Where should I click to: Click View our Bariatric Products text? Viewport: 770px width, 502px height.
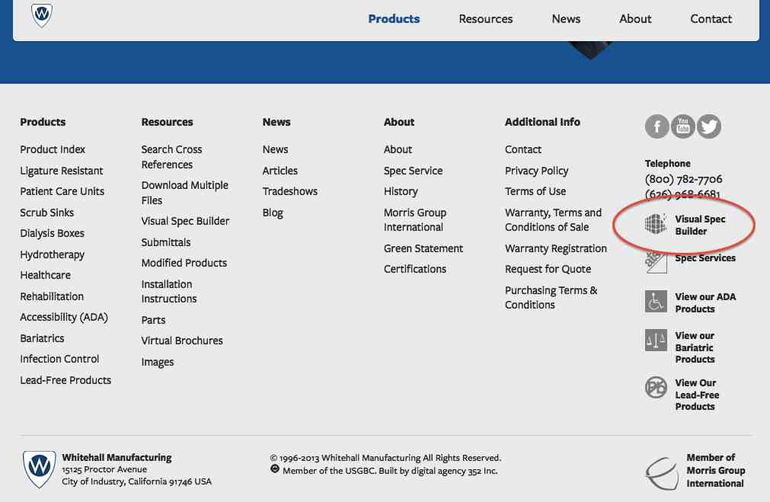click(695, 347)
